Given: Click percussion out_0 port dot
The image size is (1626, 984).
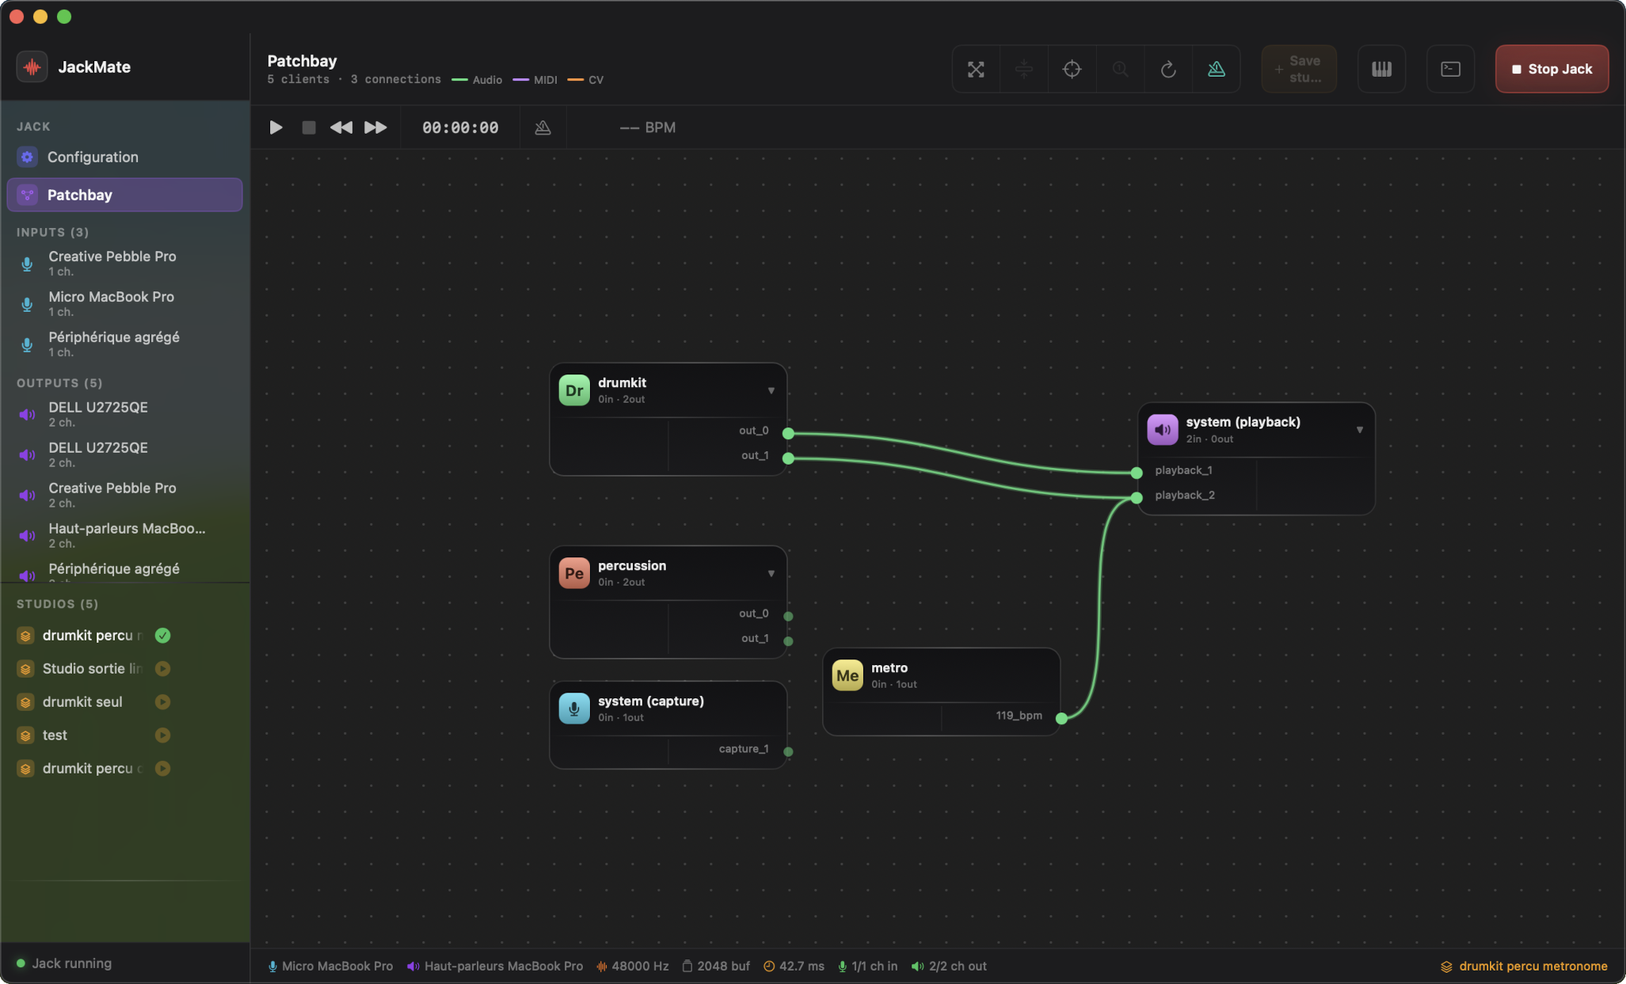Looking at the screenshot, I should pos(788,616).
